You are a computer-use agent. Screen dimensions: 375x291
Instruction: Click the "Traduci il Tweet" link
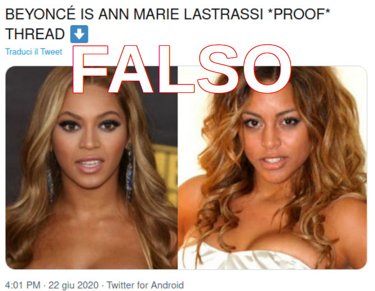pyautogui.click(x=34, y=51)
